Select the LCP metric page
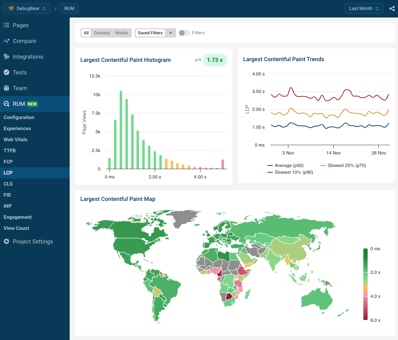 35,173
